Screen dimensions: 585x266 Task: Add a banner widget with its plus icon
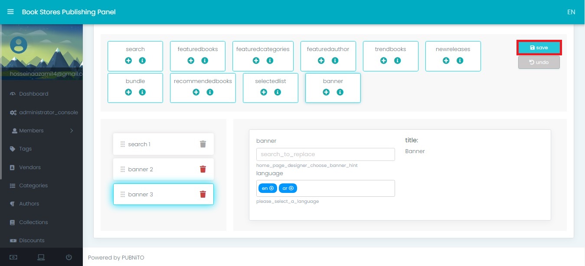pyautogui.click(x=326, y=92)
